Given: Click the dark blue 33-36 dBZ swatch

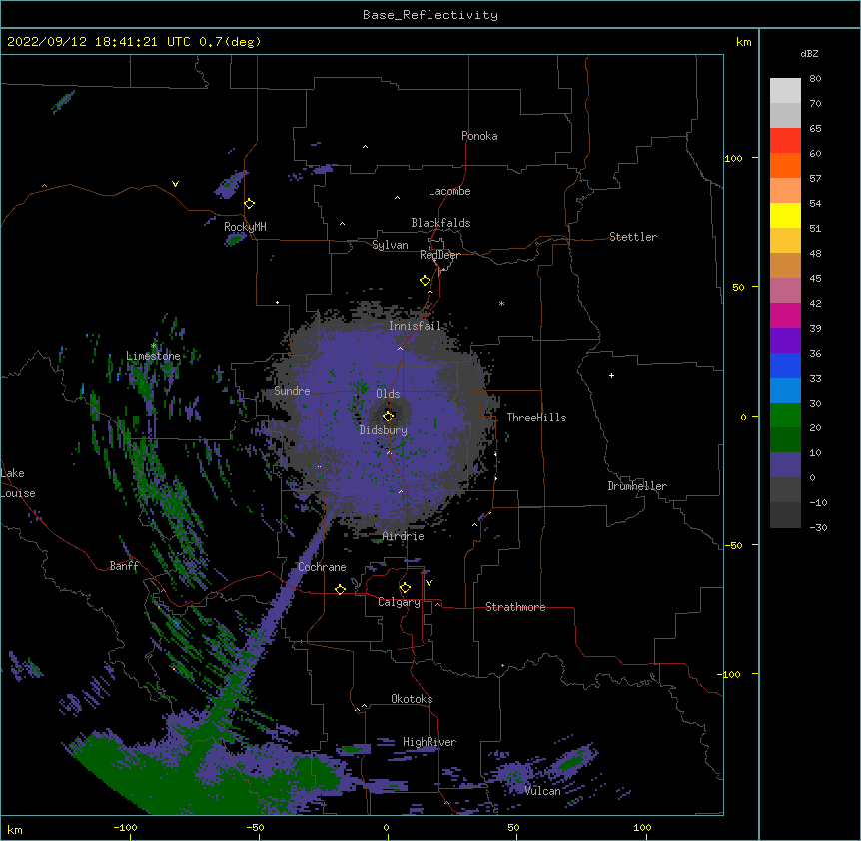Looking at the screenshot, I should (785, 365).
